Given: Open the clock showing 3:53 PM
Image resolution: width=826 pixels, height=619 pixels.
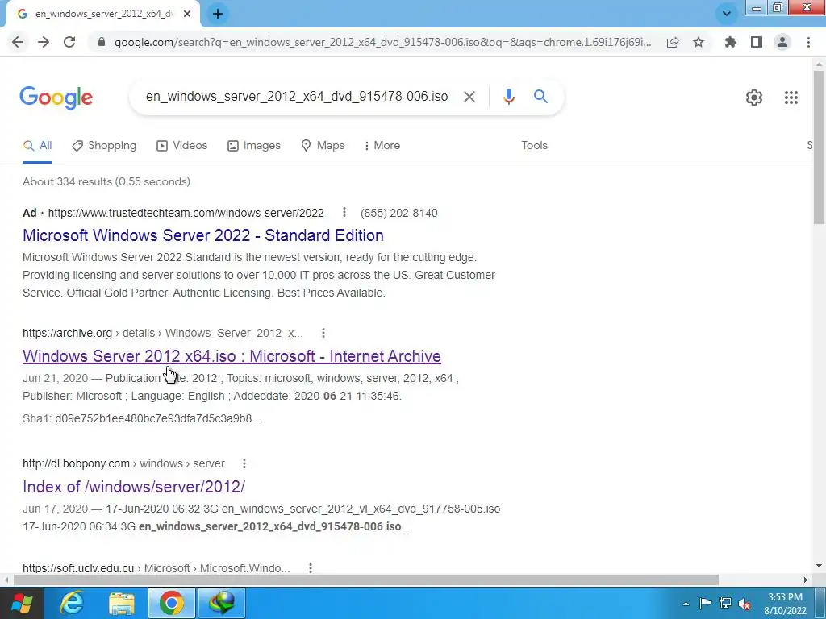Looking at the screenshot, I should [x=785, y=604].
